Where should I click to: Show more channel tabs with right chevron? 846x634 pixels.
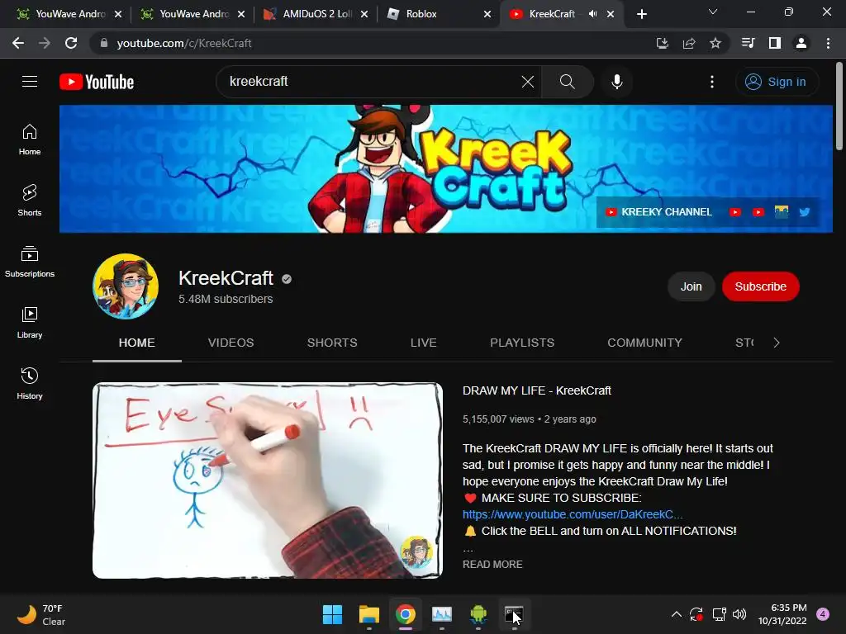777,343
